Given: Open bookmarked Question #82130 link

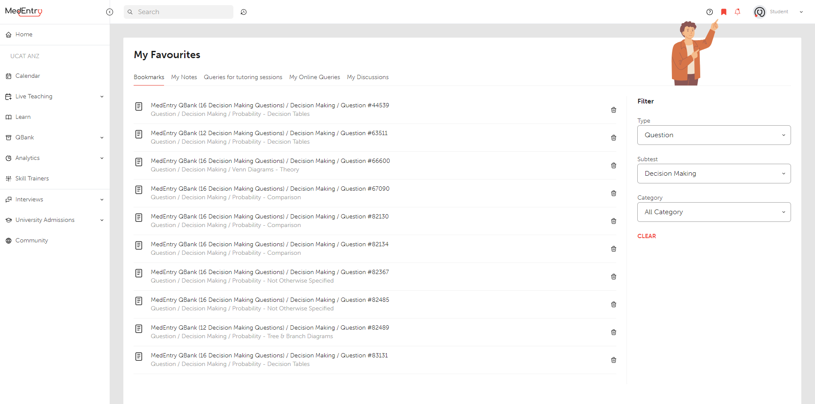Looking at the screenshot, I should point(270,216).
